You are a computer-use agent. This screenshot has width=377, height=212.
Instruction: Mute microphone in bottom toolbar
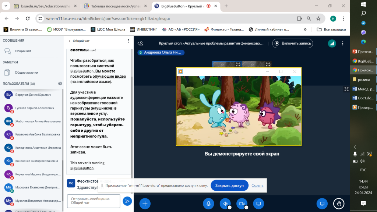click(x=208, y=204)
